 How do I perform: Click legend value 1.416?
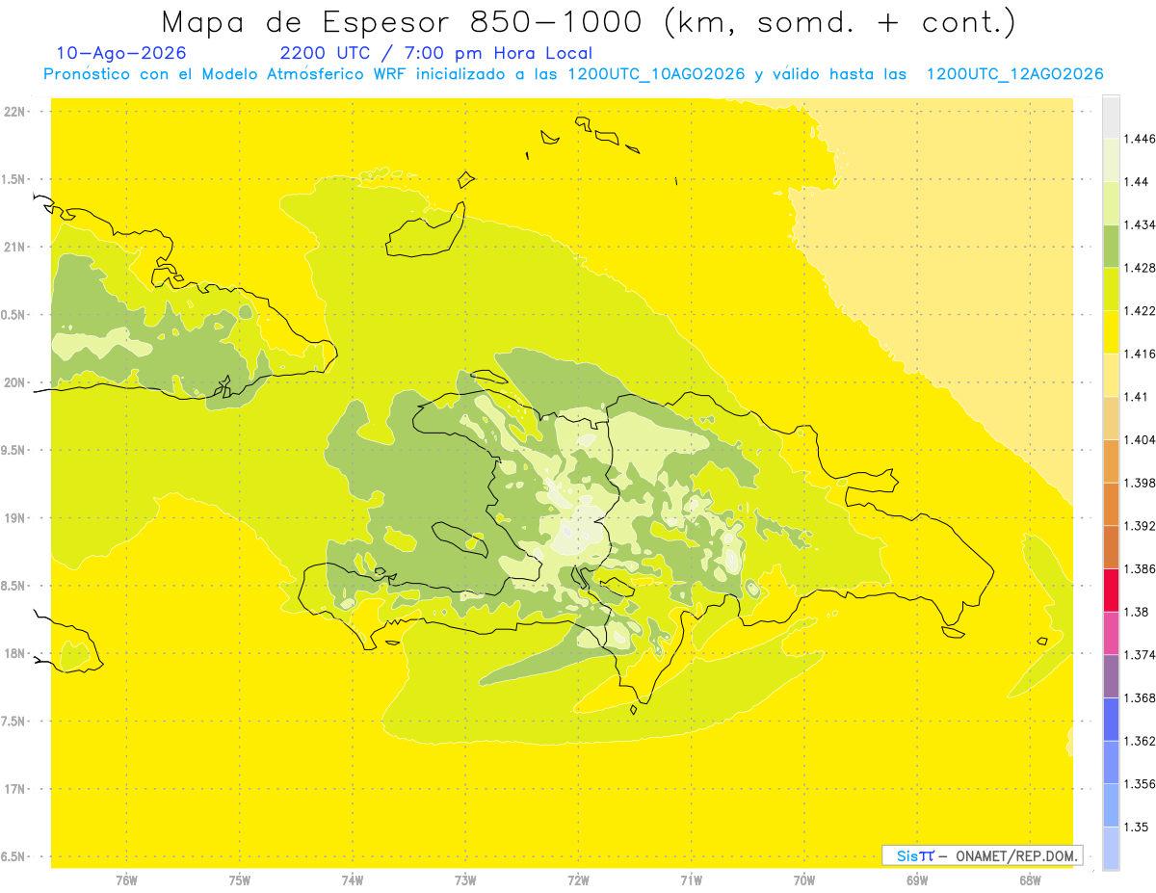point(1139,354)
